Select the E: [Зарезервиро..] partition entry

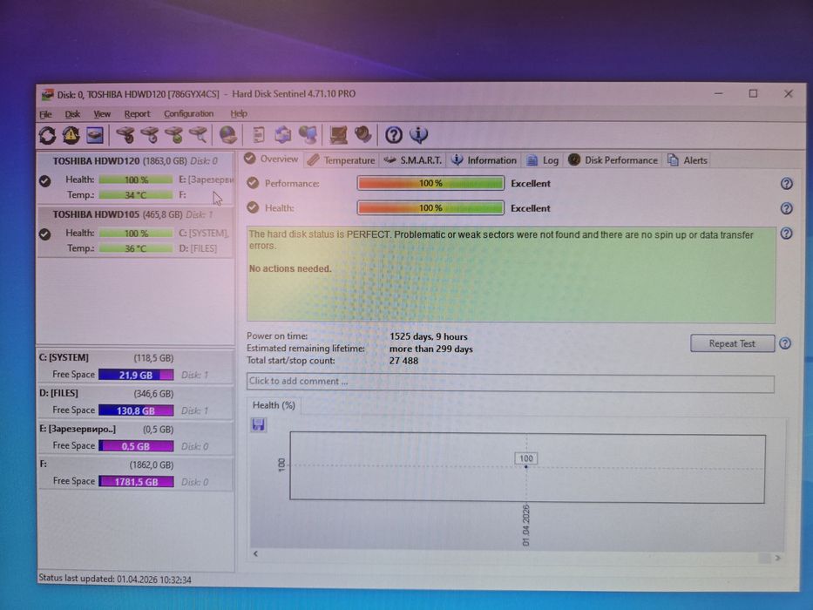click(x=135, y=437)
